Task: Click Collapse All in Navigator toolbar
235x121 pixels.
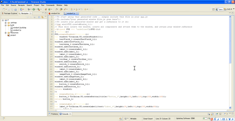Action: (x=39, y=17)
